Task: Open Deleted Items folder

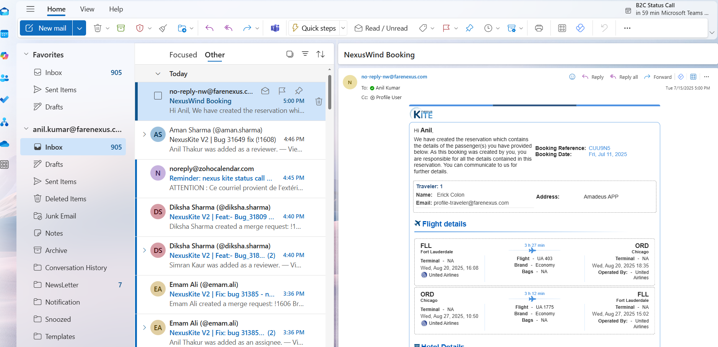Action: pos(73,199)
